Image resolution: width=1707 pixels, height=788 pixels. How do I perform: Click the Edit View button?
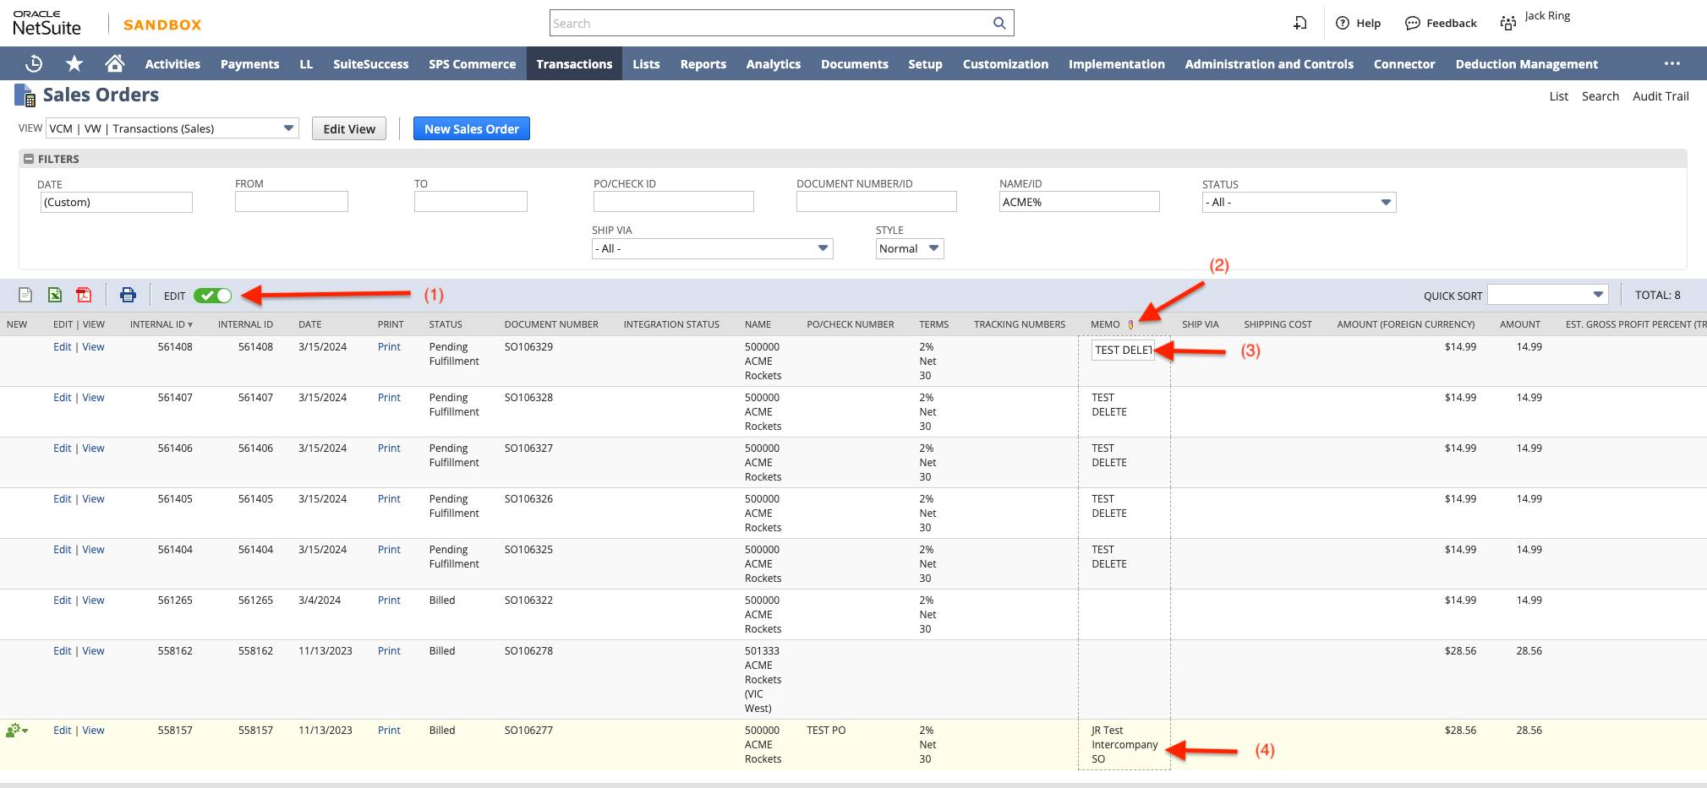pos(349,128)
